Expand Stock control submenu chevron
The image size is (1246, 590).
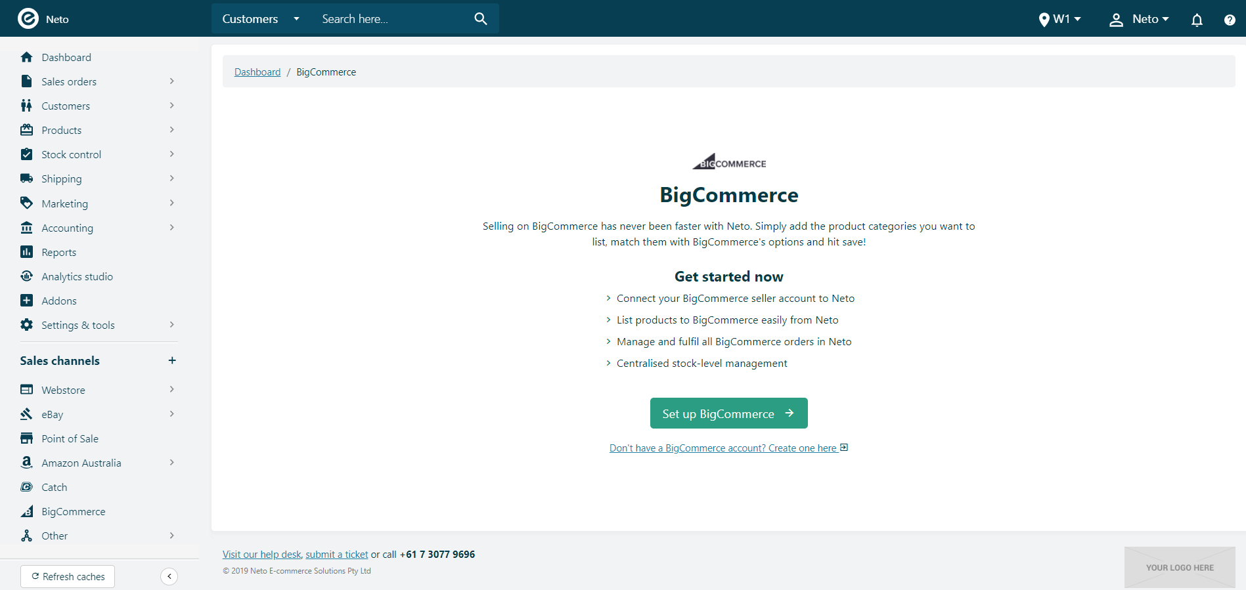[x=171, y=154]
